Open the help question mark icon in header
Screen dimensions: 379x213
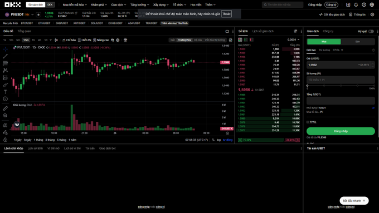364,4
